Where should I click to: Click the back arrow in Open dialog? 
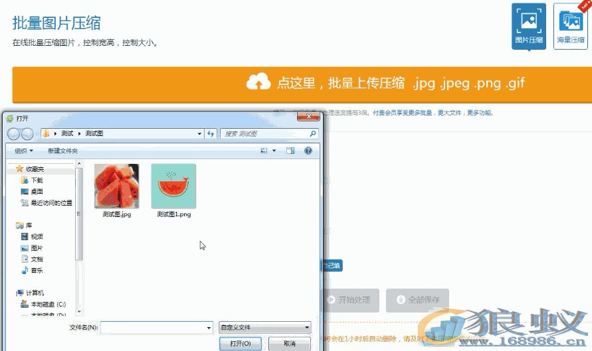13,133
